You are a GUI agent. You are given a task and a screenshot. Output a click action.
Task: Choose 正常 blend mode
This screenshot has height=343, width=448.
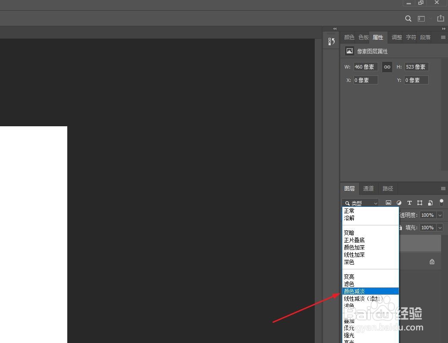click(370, 211)
